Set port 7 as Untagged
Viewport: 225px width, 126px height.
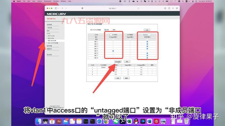pyautogui.click(x=113, y=55)
